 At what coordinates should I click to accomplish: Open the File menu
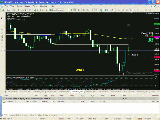tap(6, 6)
